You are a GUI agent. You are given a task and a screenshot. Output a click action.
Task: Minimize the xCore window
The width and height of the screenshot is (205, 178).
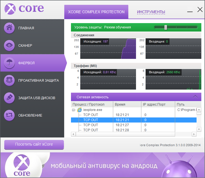190,12
